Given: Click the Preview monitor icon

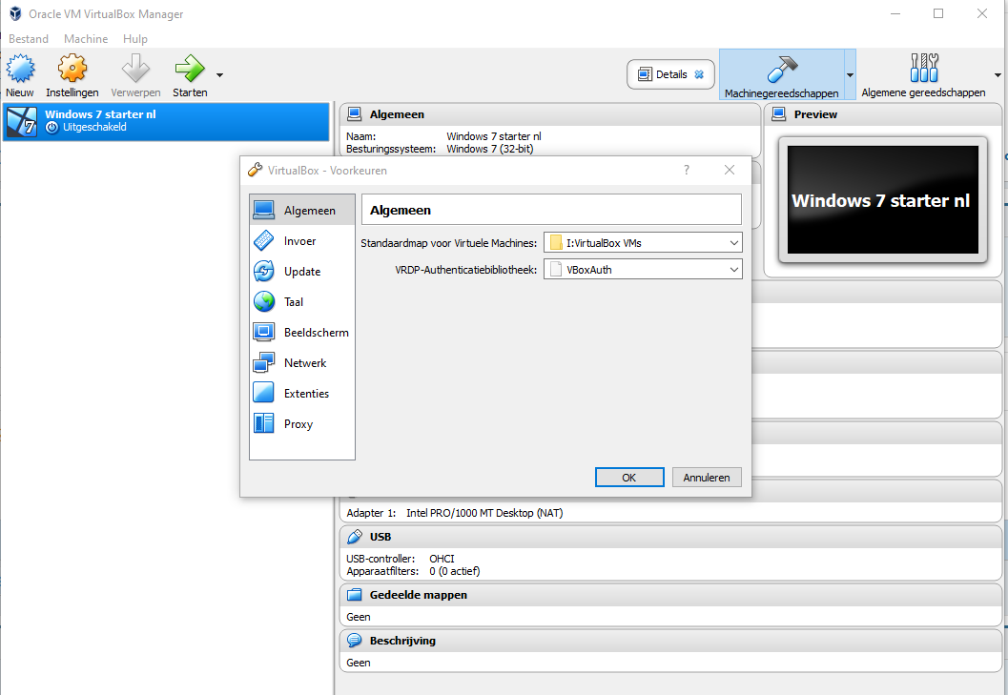Looking at the screenshot, I should pos(778,113).
